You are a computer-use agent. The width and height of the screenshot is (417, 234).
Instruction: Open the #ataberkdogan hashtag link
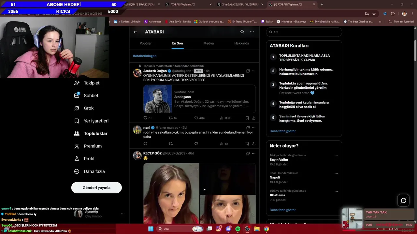[145, 56]
